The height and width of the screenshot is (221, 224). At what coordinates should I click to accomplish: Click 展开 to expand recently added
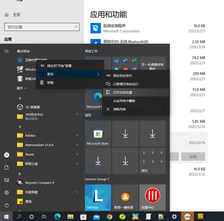coord(21,88)
